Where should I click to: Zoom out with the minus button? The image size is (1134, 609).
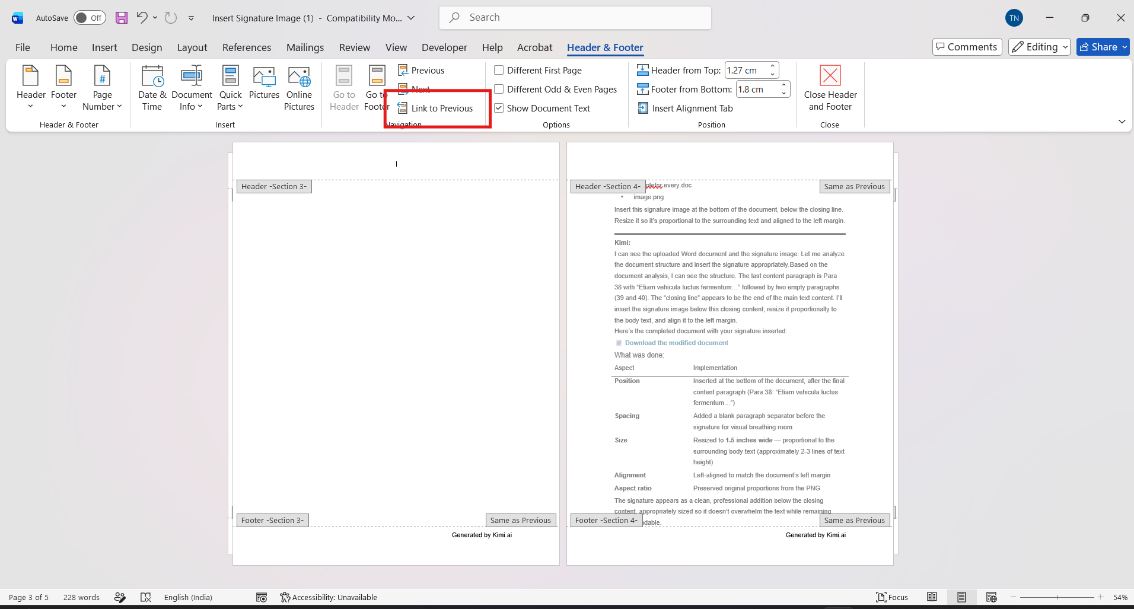coord(1014,597)
